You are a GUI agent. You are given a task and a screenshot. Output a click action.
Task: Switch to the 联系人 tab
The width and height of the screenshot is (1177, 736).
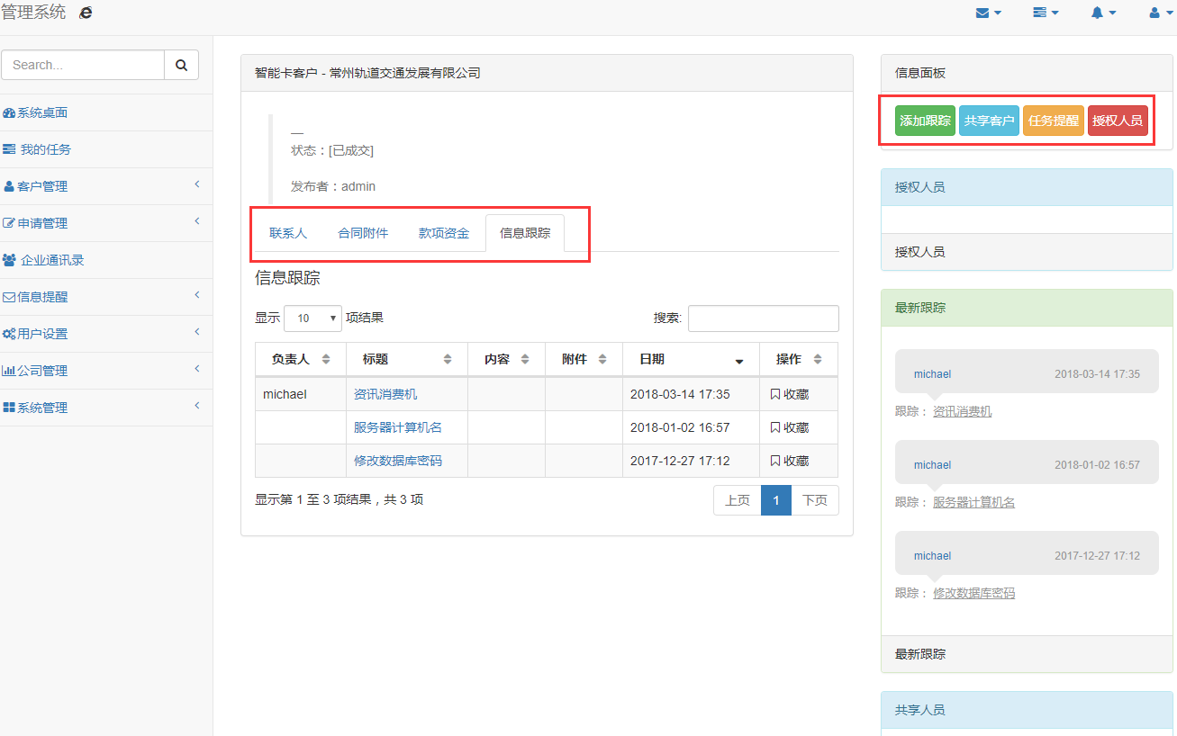[288, 233]
